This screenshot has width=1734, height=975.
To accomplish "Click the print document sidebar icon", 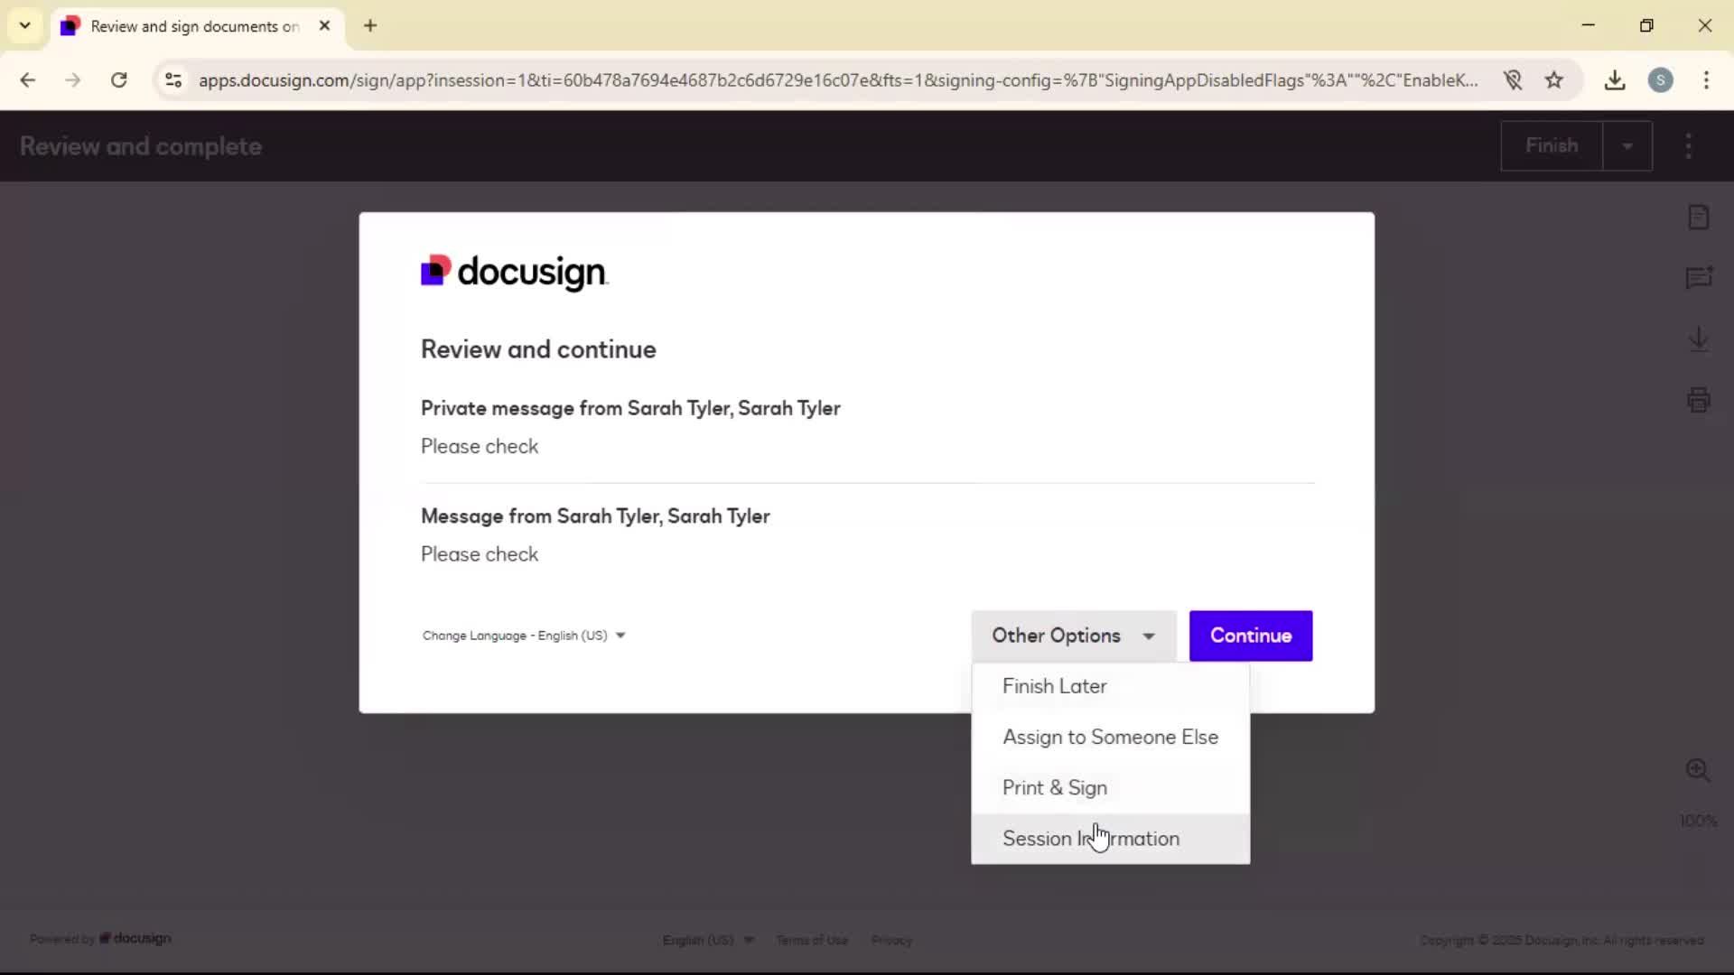I will tap(1698, 399).
